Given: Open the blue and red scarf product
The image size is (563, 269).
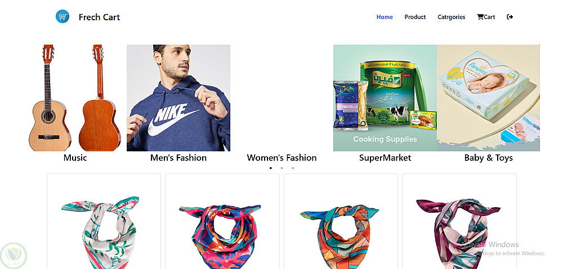Looking at the screenshot, I should click(x=222, y=221).
